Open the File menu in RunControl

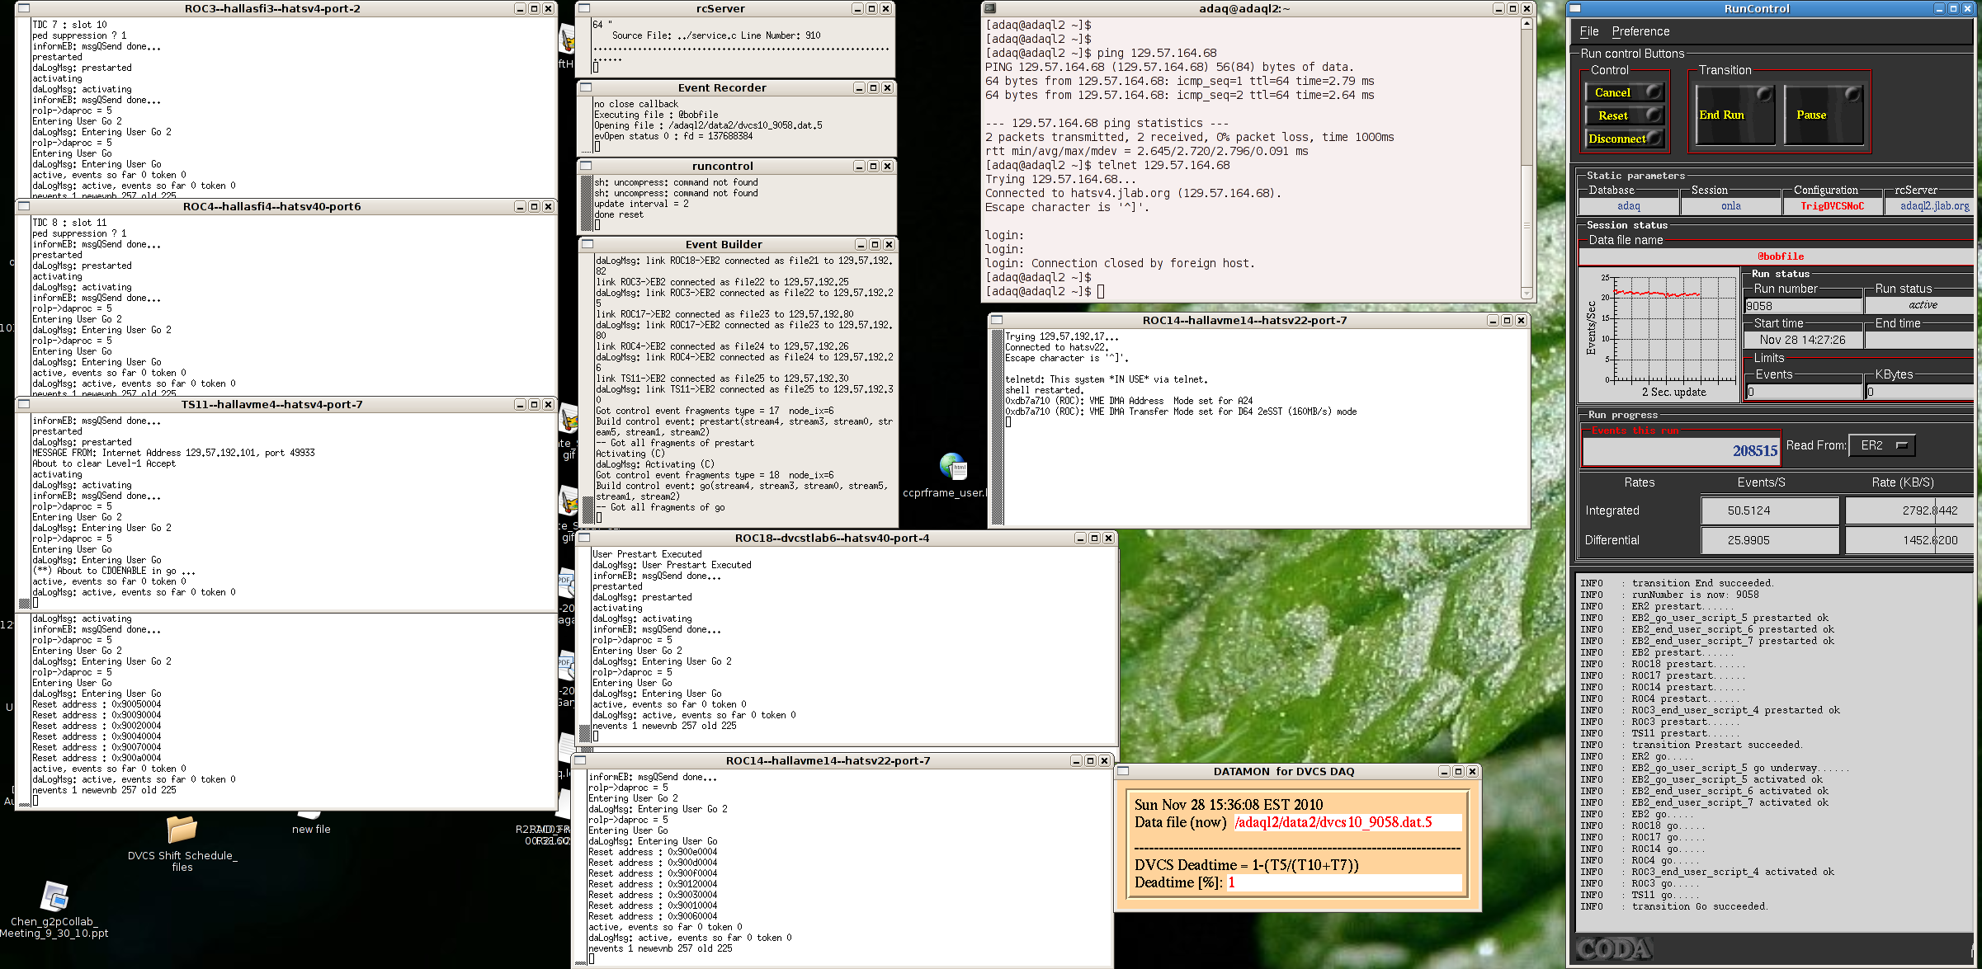(1589, 31)
